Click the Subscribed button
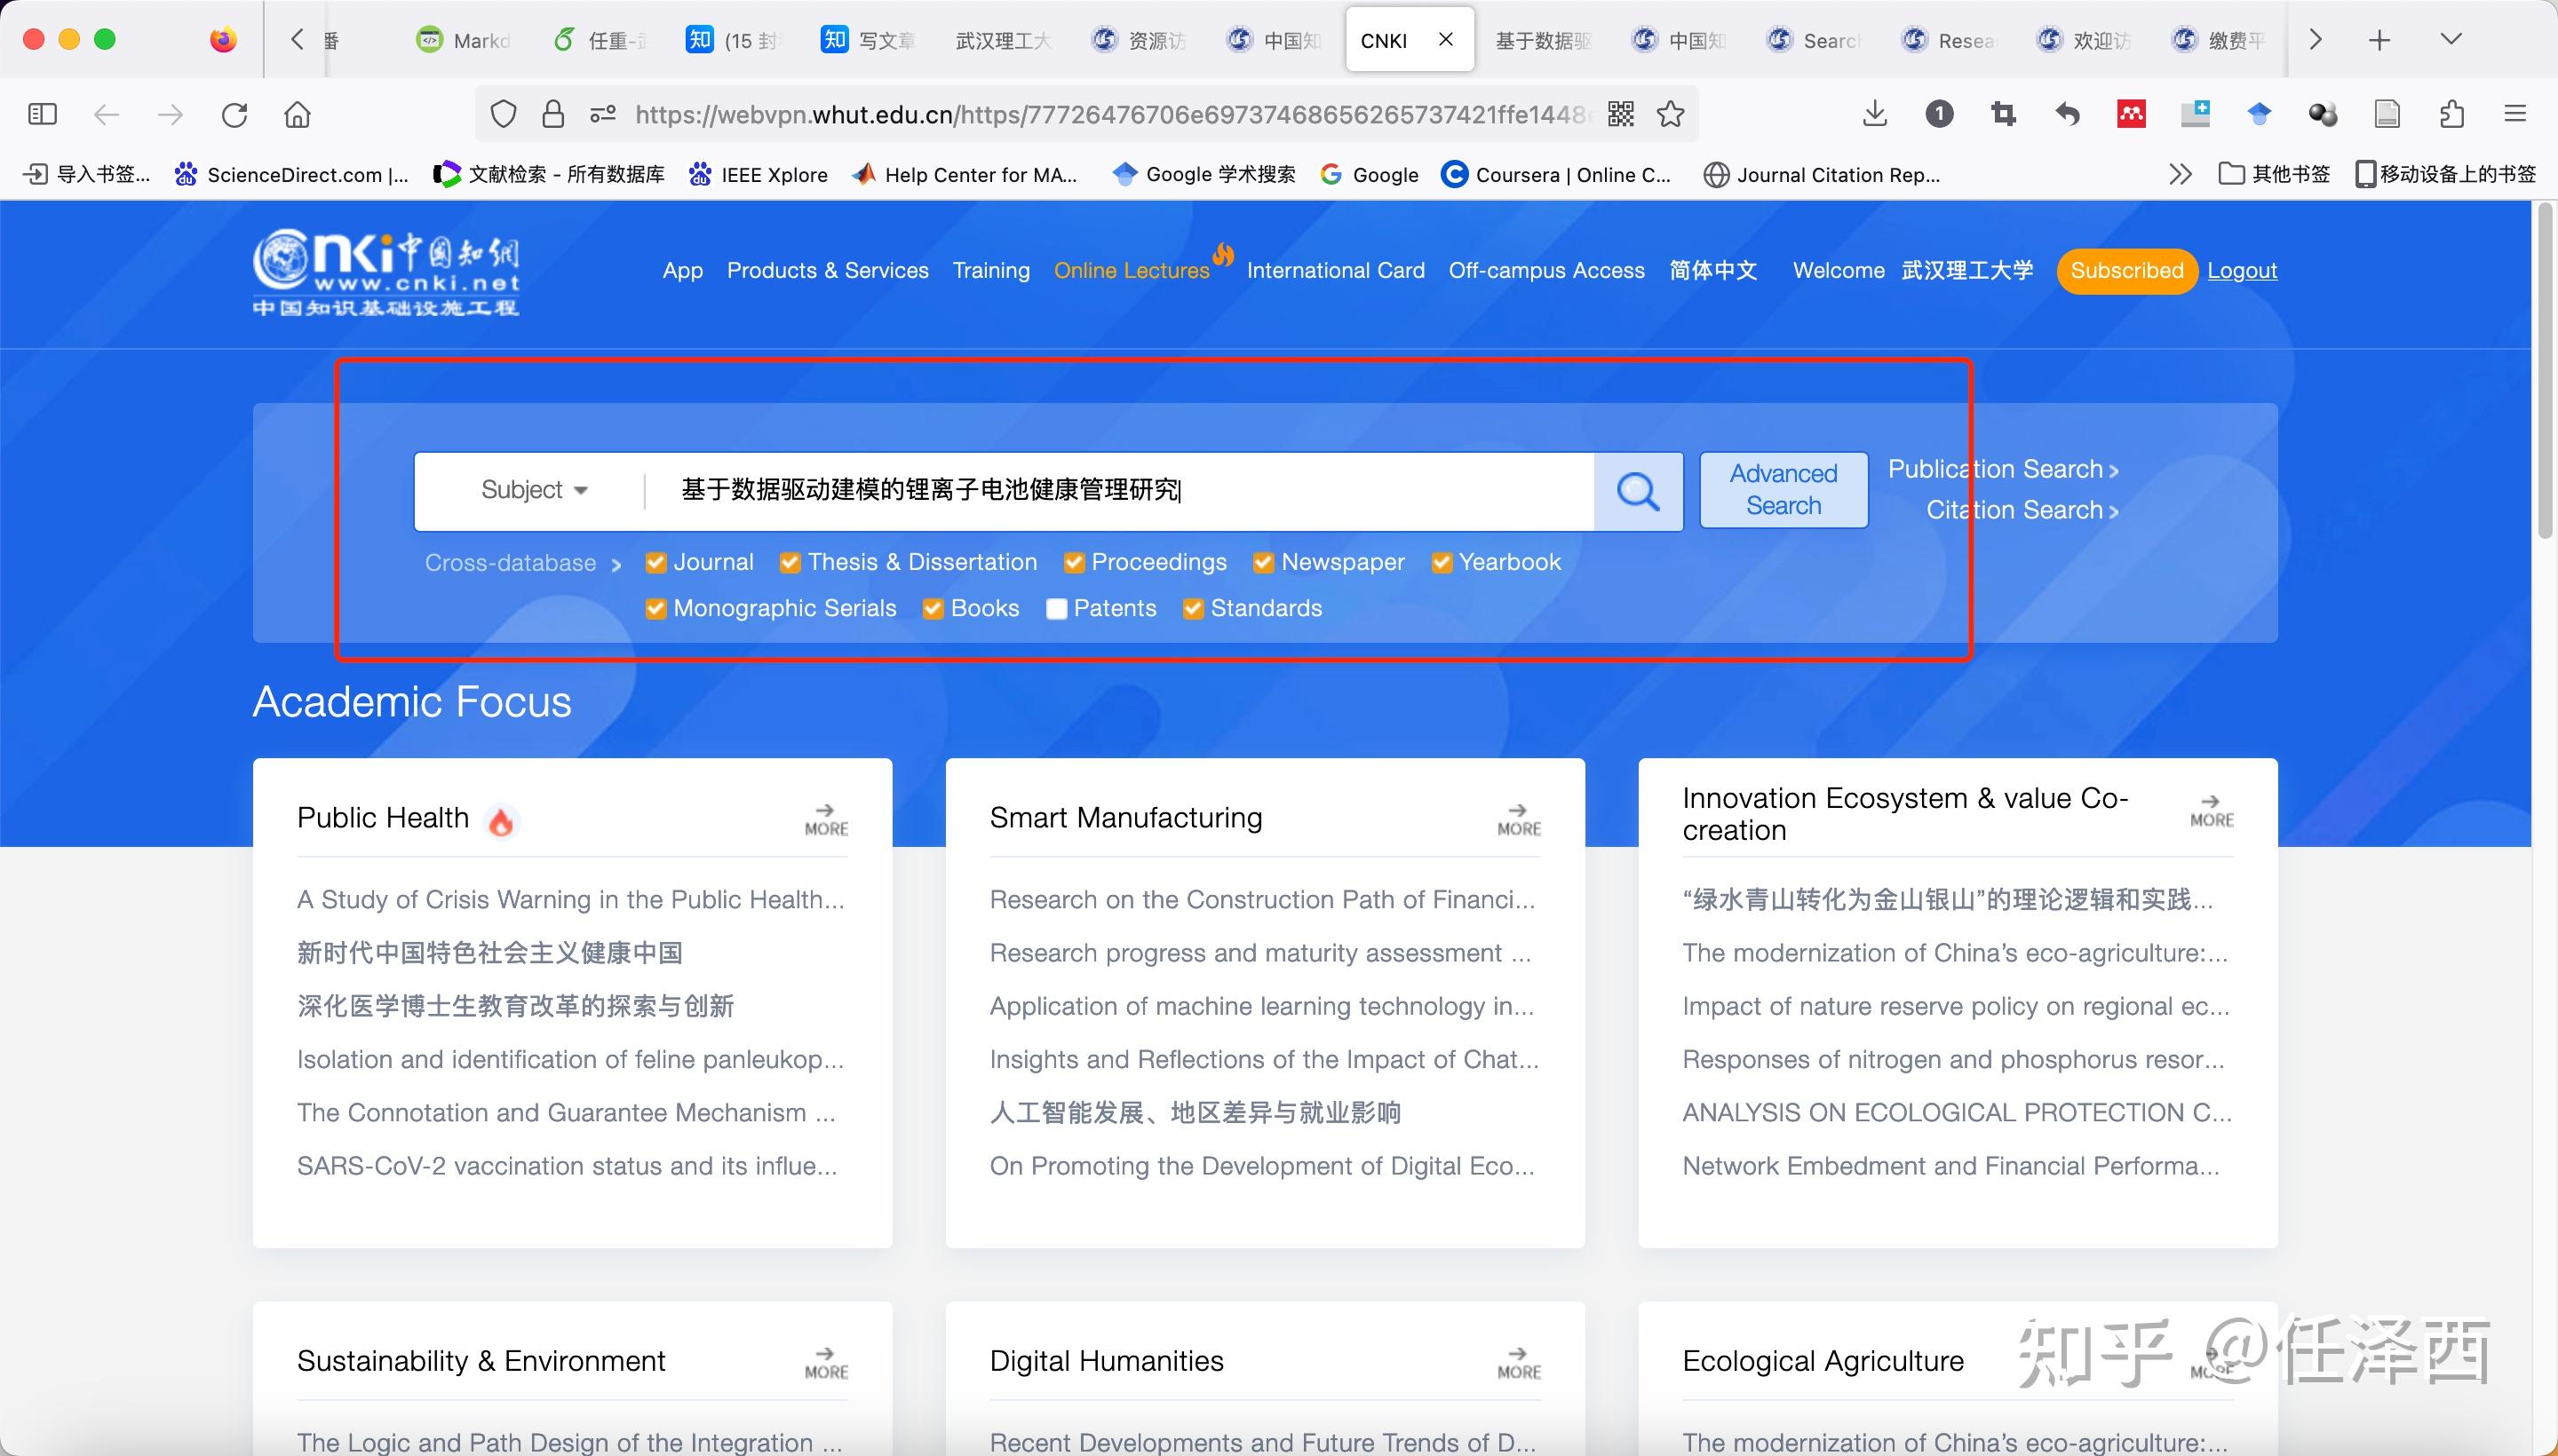 2127,271
